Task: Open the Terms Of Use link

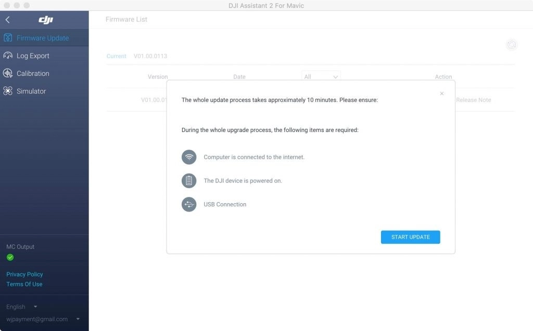Action: pos(24,284)
